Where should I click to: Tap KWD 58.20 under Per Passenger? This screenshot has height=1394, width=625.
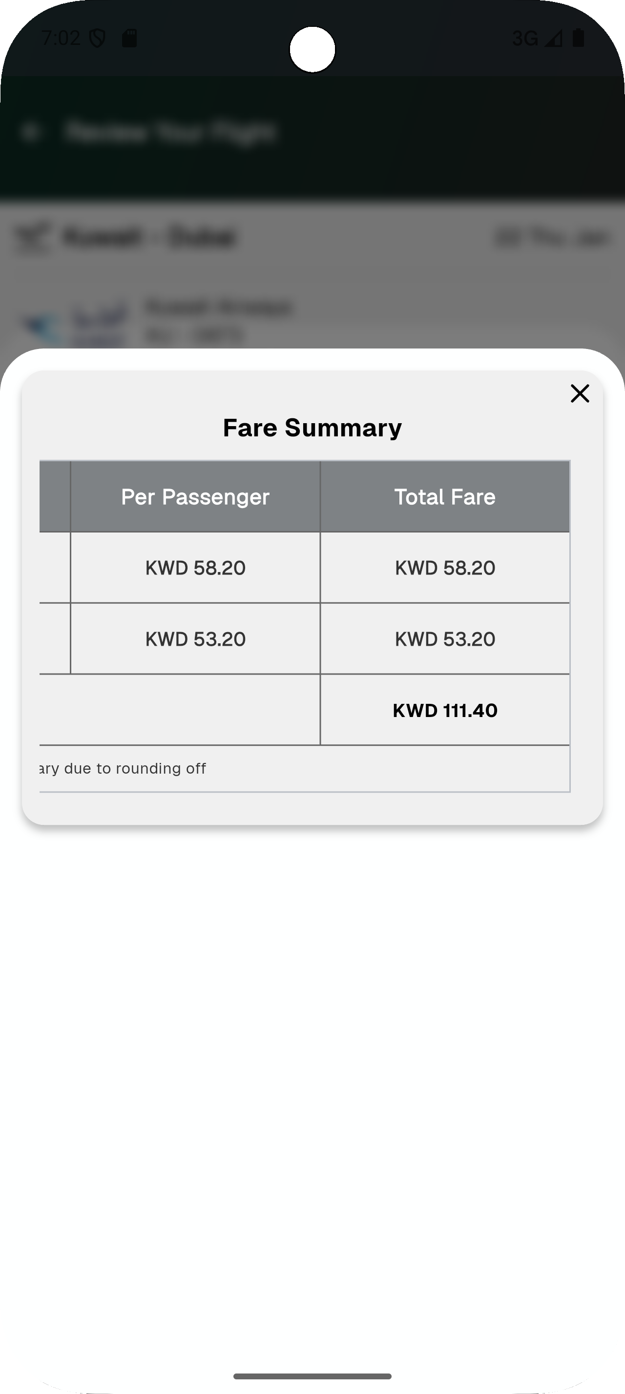195,568
